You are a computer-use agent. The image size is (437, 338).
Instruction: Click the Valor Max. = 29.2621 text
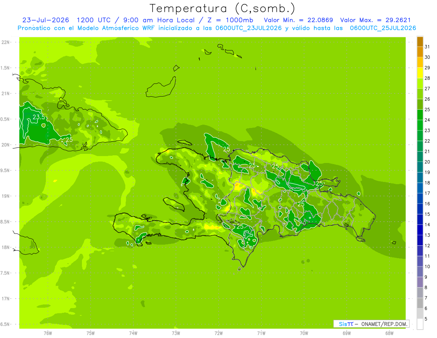pos(375,20)
